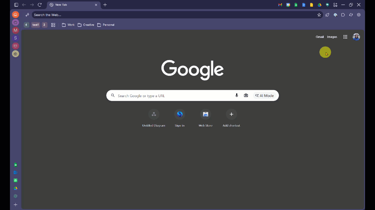
Task: Click the four-squares grid icon in bookmarks bar
Action: pyautogui.click(x=53, y=25)
